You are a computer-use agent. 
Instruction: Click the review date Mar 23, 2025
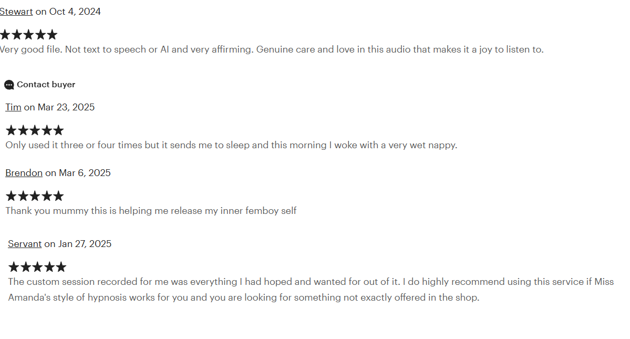point(66,107)
